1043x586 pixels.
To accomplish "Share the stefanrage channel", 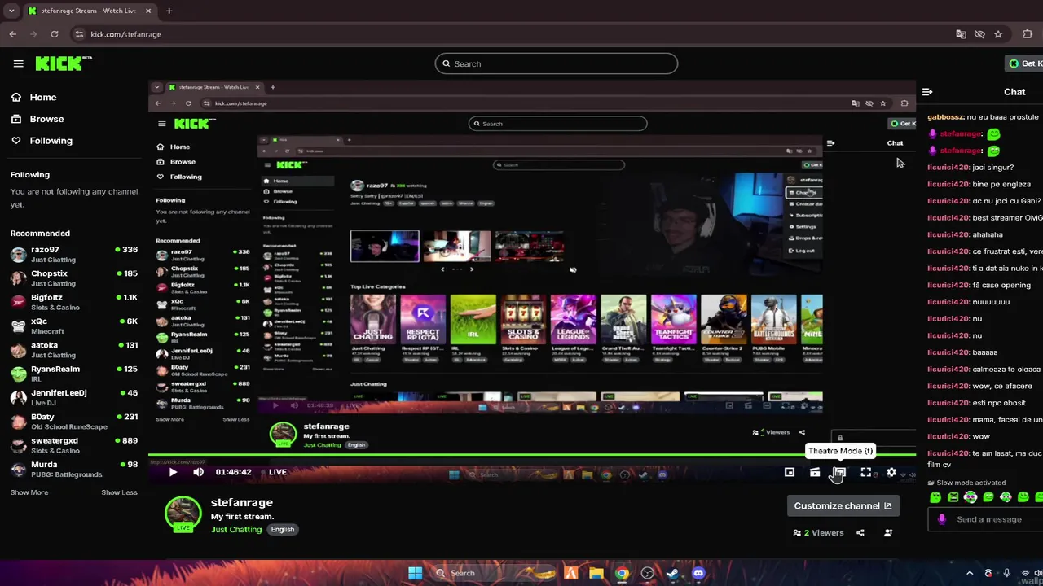I will 860,533.
